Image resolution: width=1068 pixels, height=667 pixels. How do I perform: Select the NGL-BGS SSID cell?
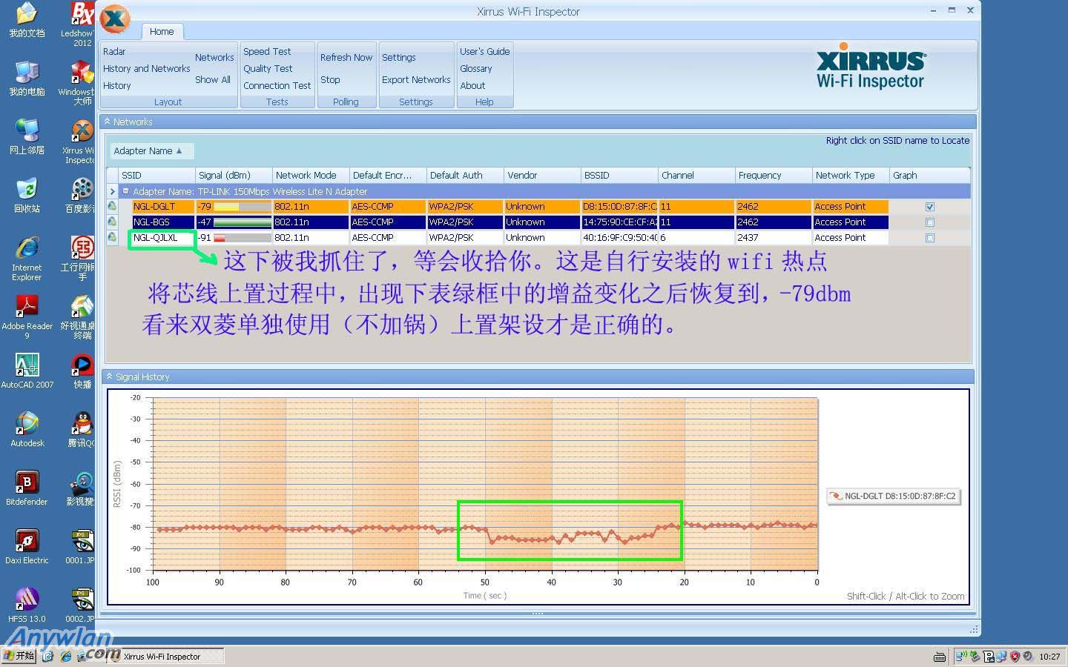tap(163, 222)
